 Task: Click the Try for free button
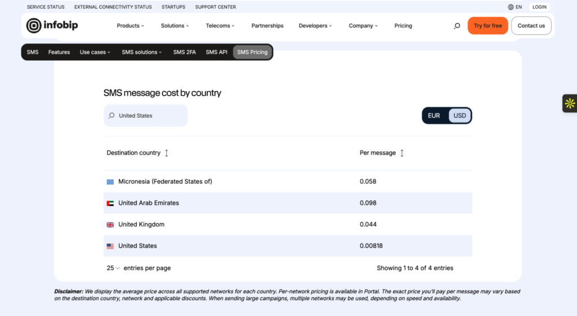point(487,26)
